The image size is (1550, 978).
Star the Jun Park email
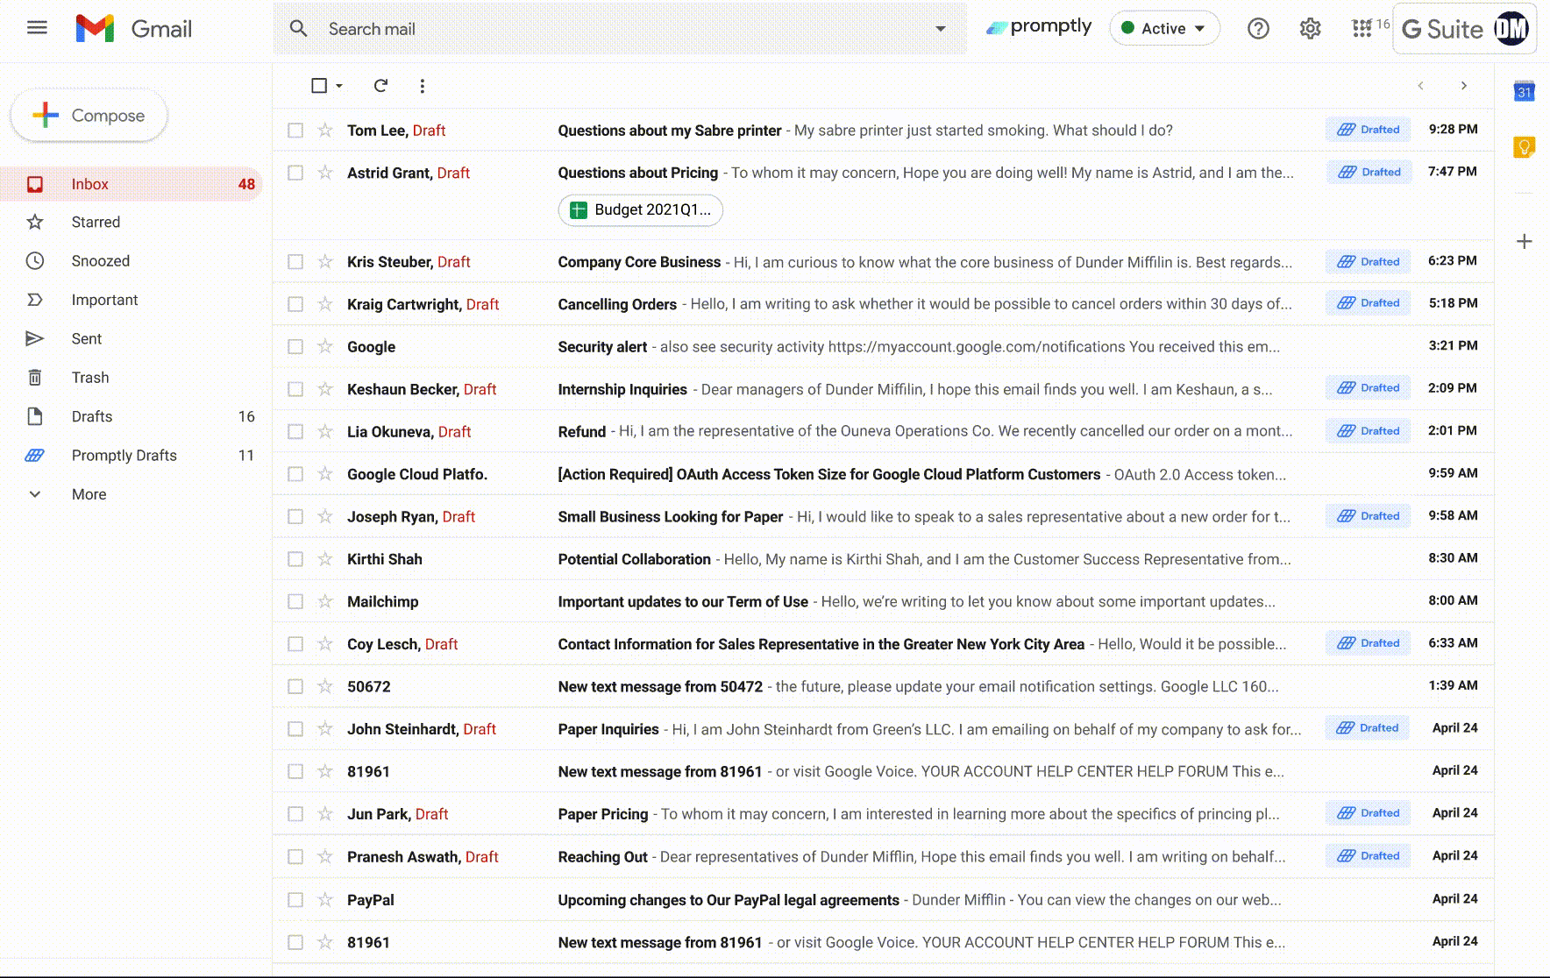click(x=325, y=814)
